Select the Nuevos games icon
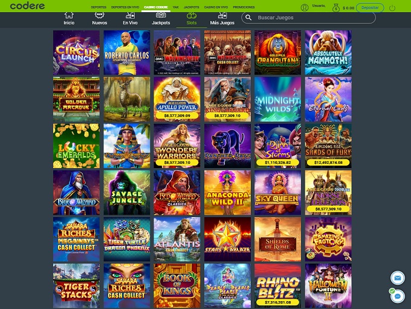Viewport: 411px width, 309px height. tap(99, 16)
